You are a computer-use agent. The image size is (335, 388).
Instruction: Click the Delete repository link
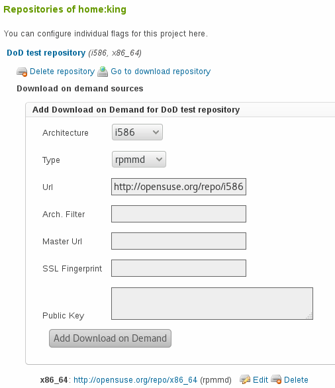tap(62, 72)
